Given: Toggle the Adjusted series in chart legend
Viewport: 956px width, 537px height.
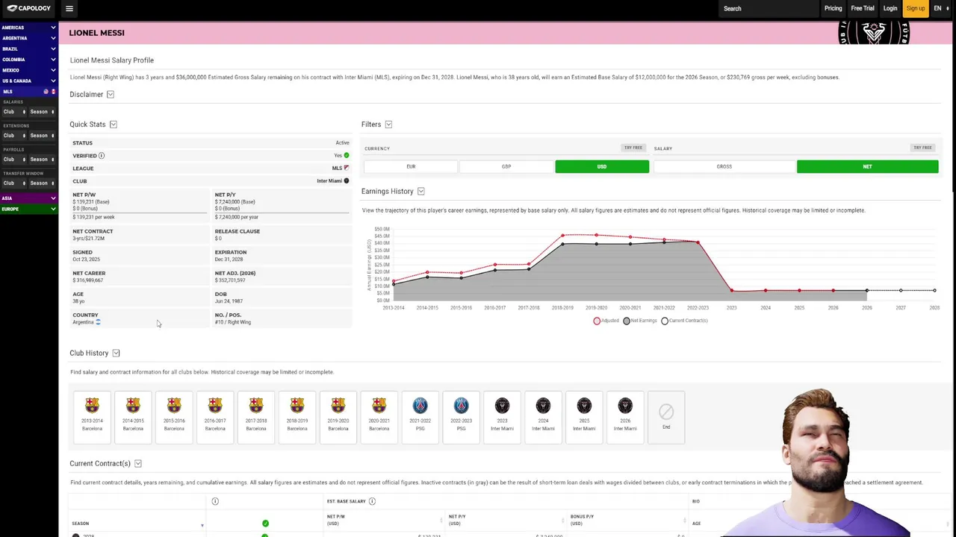Looking at the screenshot, I should pyautogui.click(x=606, y=321).
